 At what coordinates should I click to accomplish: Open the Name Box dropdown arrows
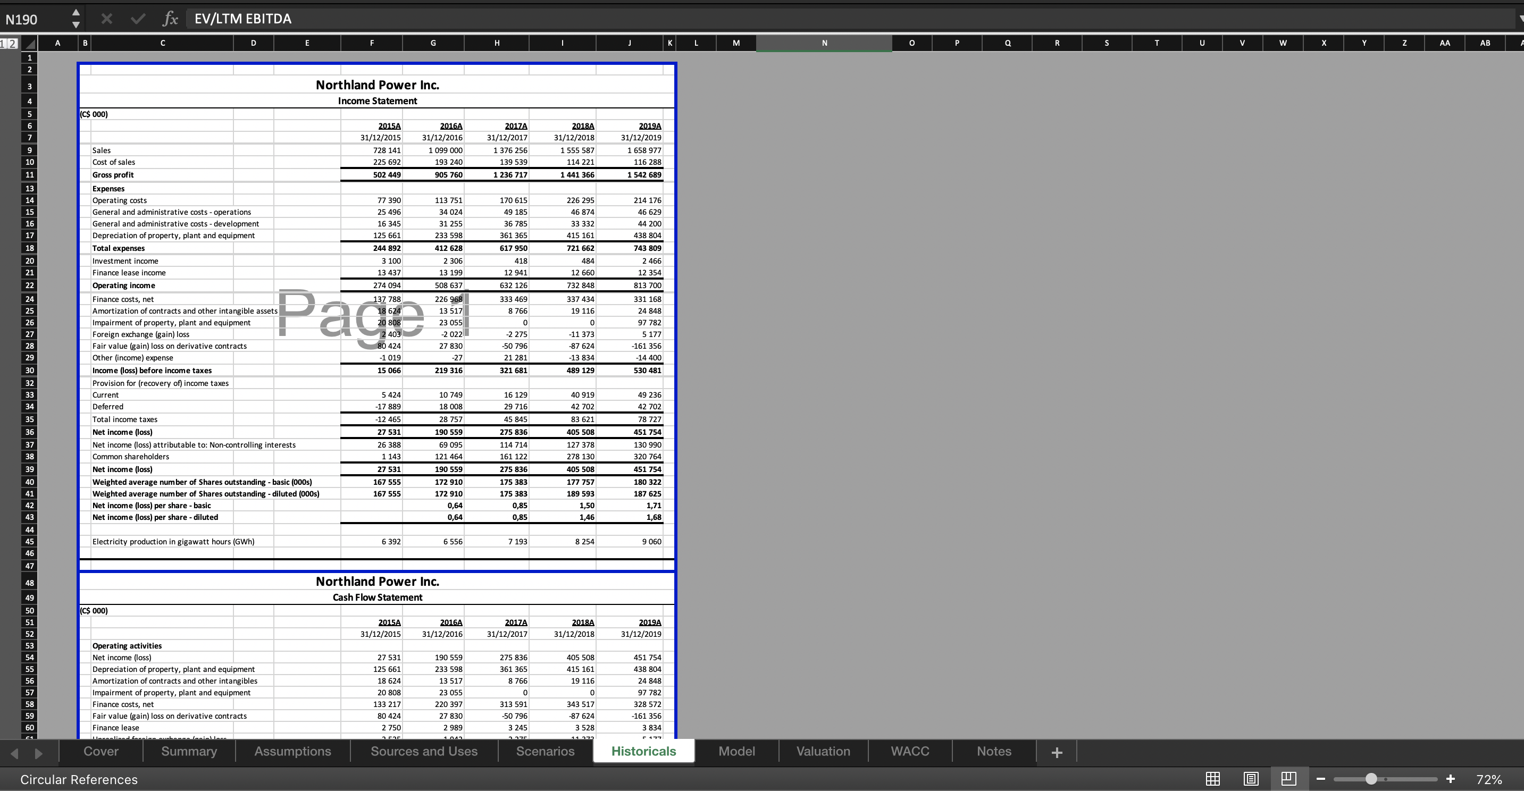tap(76, 19)
